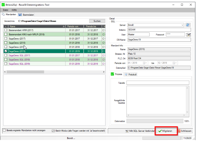This screenshot has height=145, width=198.
Task: Open the Datei menu
Action: click(x=5, y=10)
